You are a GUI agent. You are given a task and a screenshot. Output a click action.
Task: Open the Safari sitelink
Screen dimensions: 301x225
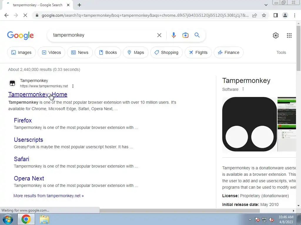coord(21,159)
